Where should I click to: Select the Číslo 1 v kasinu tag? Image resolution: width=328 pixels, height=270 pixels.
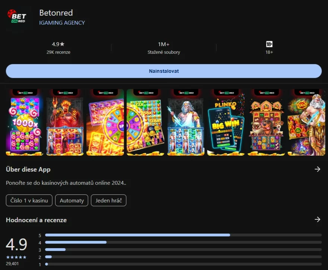click(29, 200)
